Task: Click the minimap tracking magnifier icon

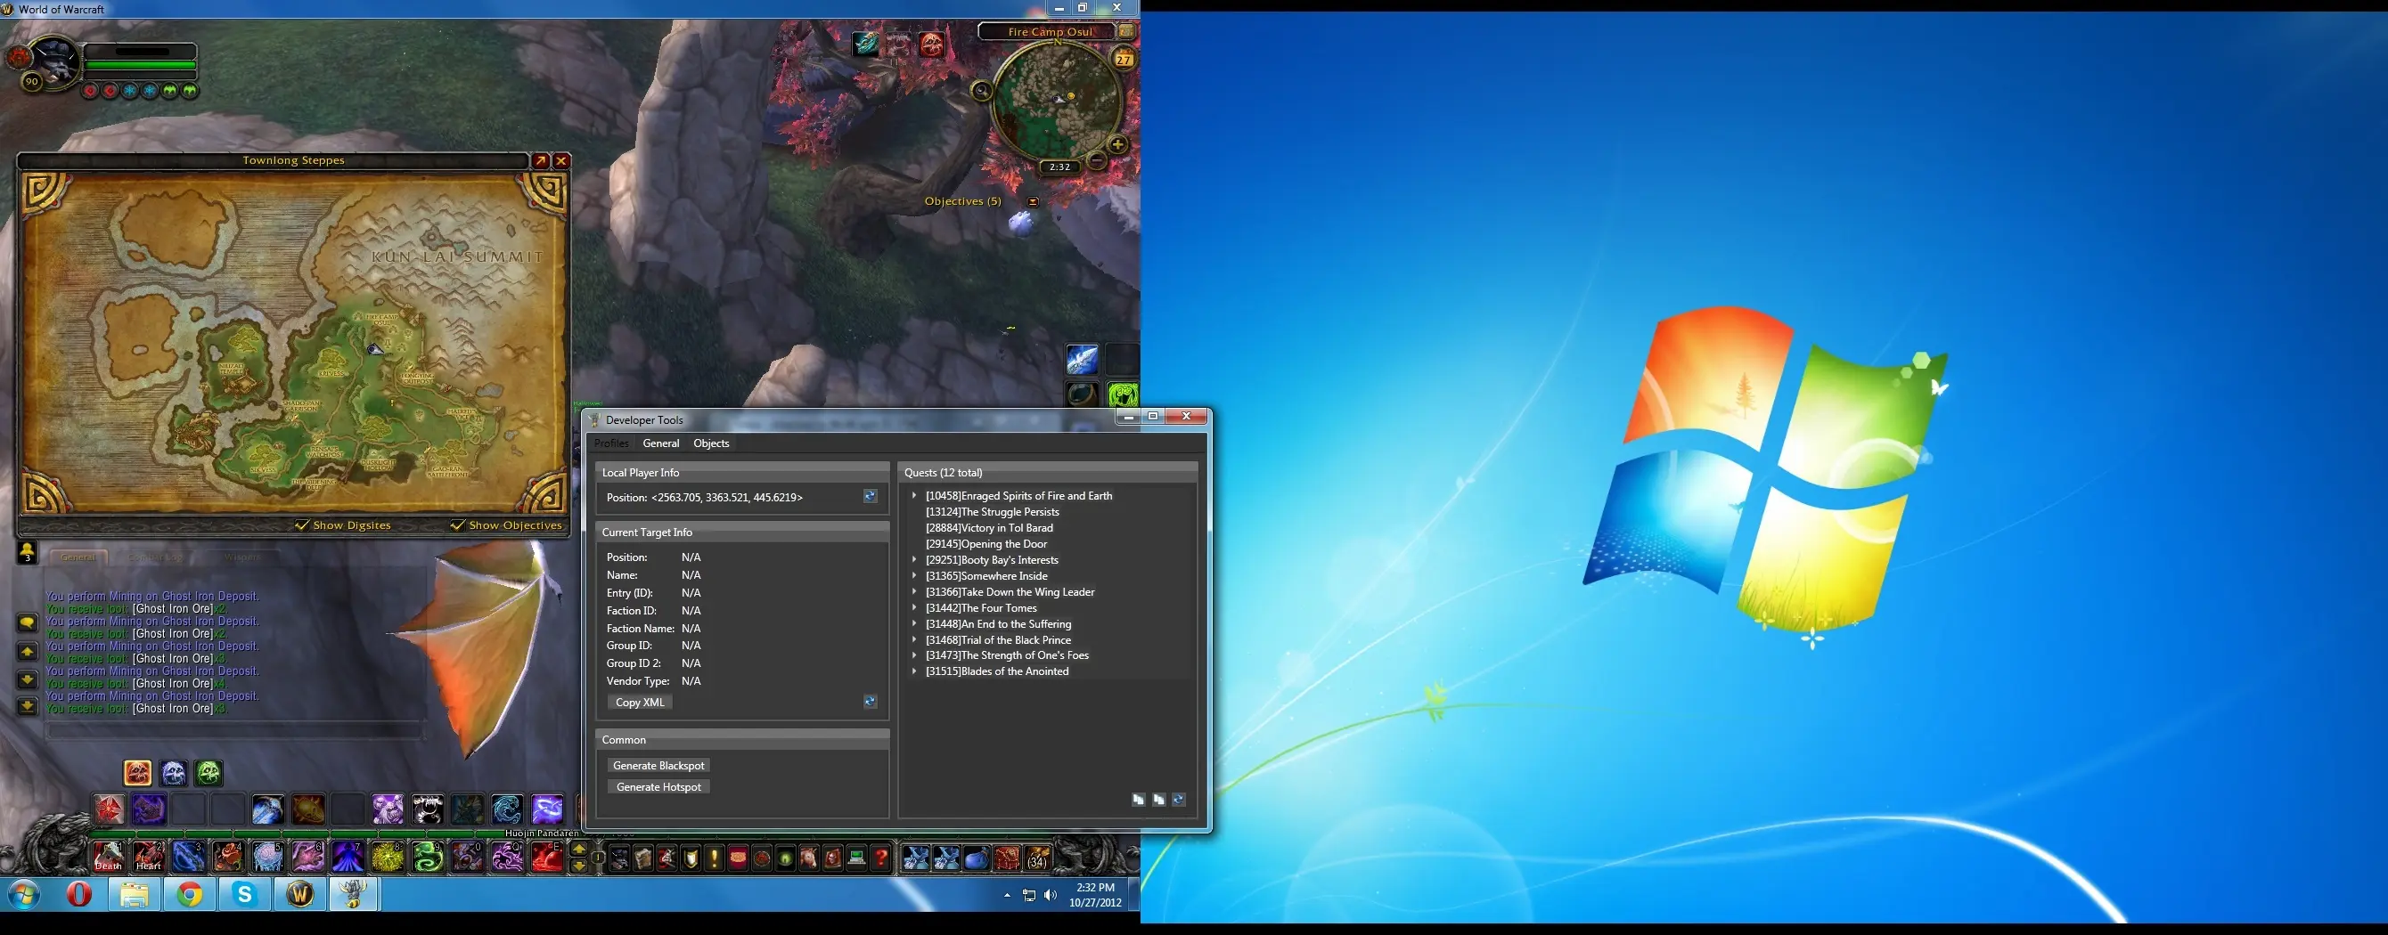Action: [981, 91]
